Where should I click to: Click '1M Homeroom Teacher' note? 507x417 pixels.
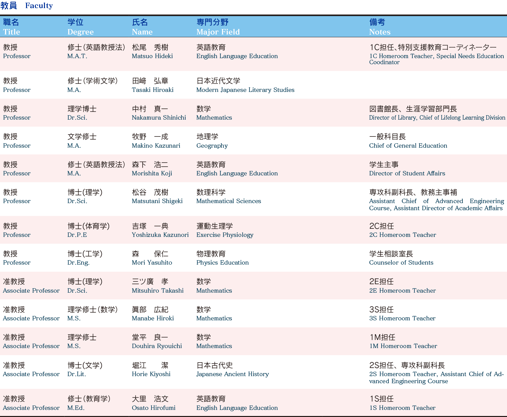403,346
